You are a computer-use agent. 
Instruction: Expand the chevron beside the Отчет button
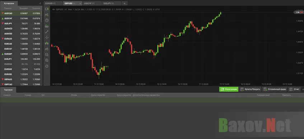(303, 89)
